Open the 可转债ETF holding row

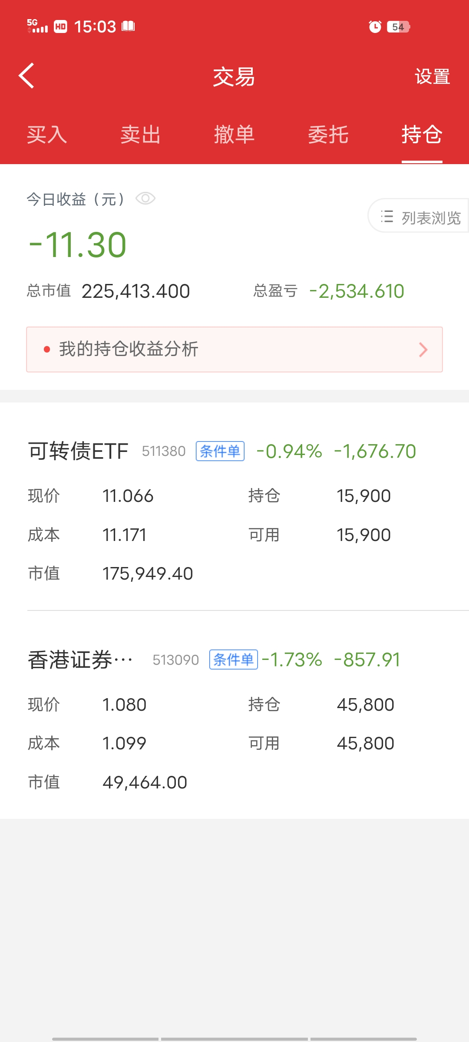click(234, 512)
